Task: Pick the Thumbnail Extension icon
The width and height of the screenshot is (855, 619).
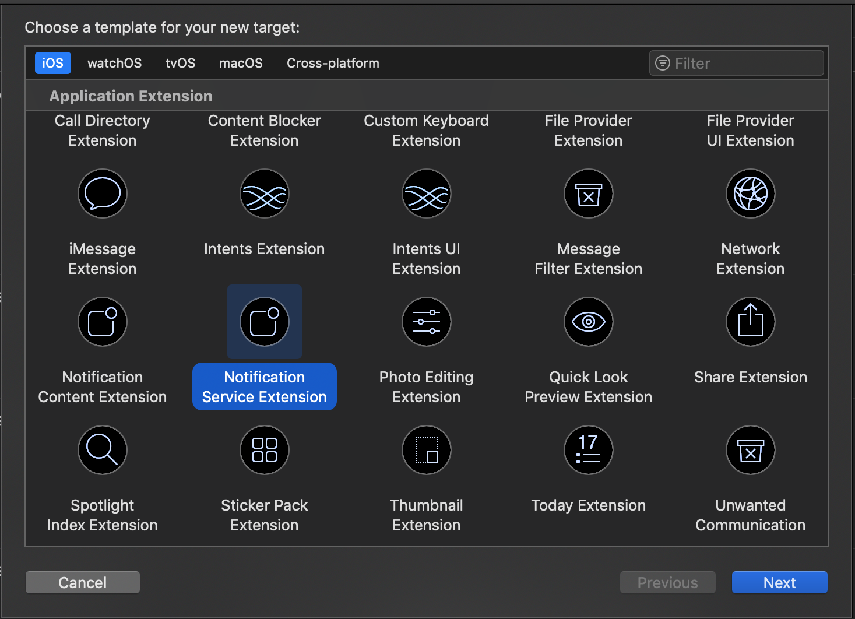Action: coord(427,450)
